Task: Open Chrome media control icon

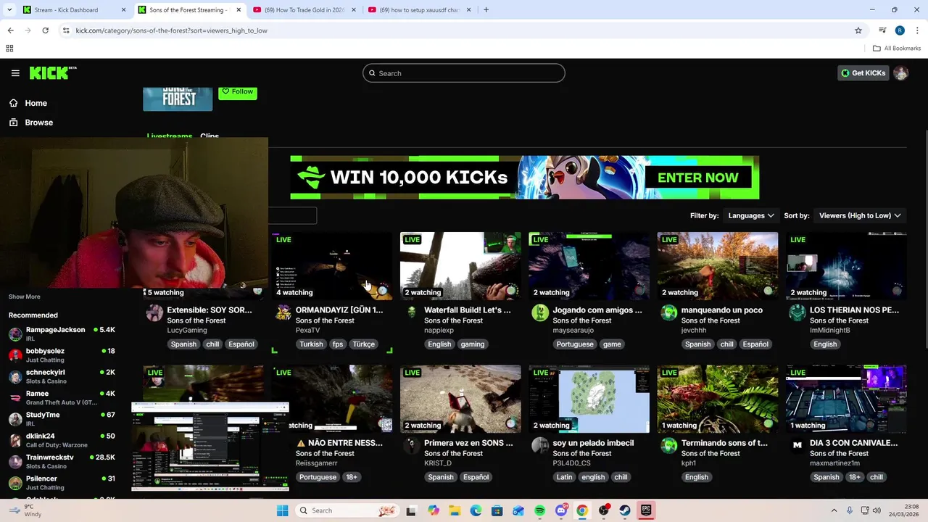Action: coord(882,30)
